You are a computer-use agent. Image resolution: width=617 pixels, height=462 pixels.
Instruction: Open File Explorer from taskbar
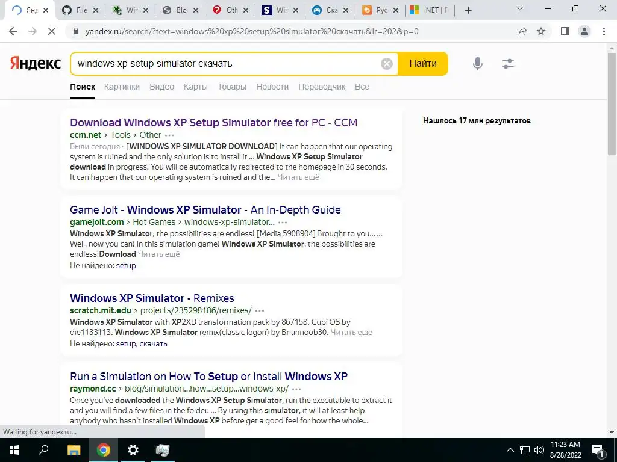click(x=74, y=450)
